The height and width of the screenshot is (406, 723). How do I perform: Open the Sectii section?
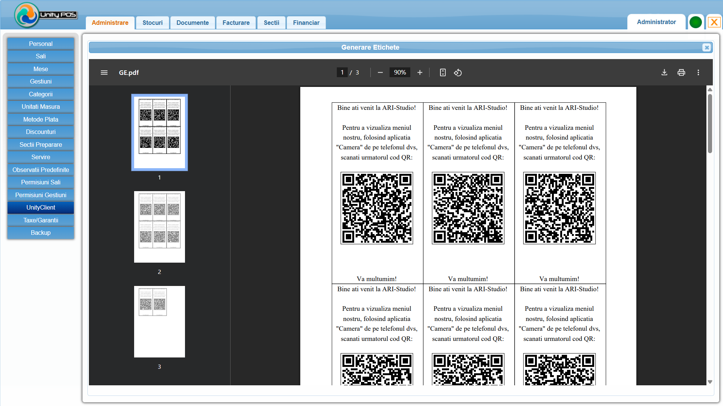pyautogui.click(x=271, y=23)
